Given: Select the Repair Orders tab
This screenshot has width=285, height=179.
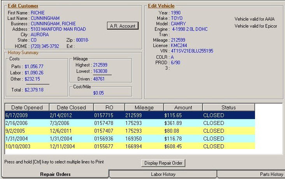Looking at the screenshot, I should 55,174.
